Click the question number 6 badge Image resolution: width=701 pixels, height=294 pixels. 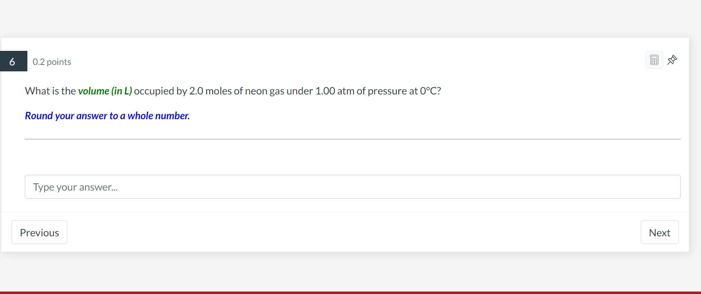[13, 61]
